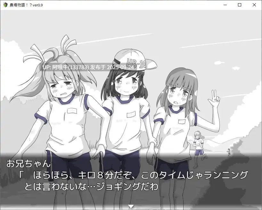Image resolution: width=262 pixels, height=210 pixels.
Task: Click the game app icon in title bar
Action: [x=5, y=5]
